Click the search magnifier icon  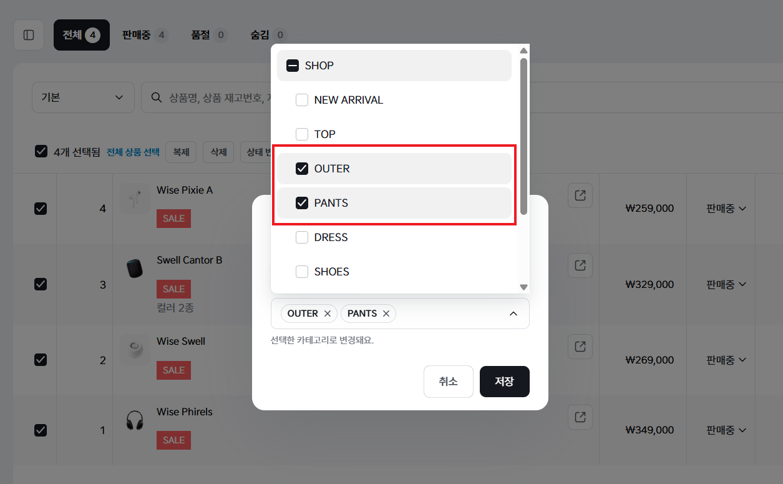pos(157,97)
